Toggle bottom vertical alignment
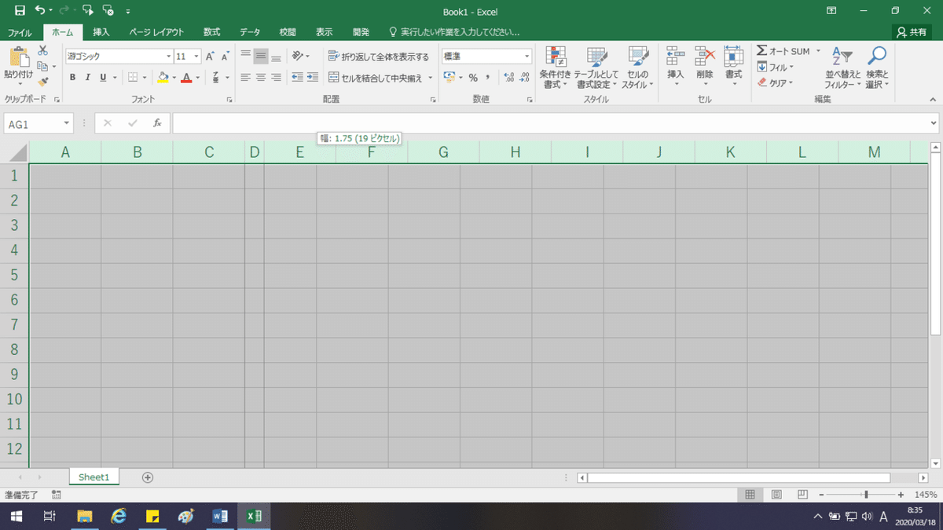Screen dimensions: 943x530 [276, 57]
